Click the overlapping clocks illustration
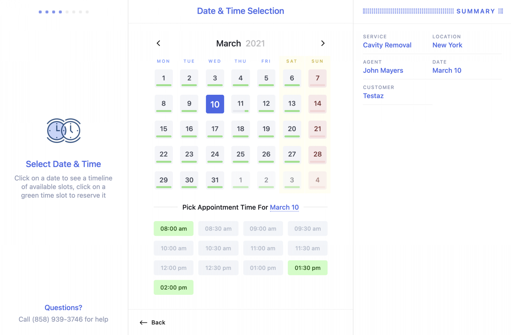Screen dimensions: 511x335 point(63,130)
